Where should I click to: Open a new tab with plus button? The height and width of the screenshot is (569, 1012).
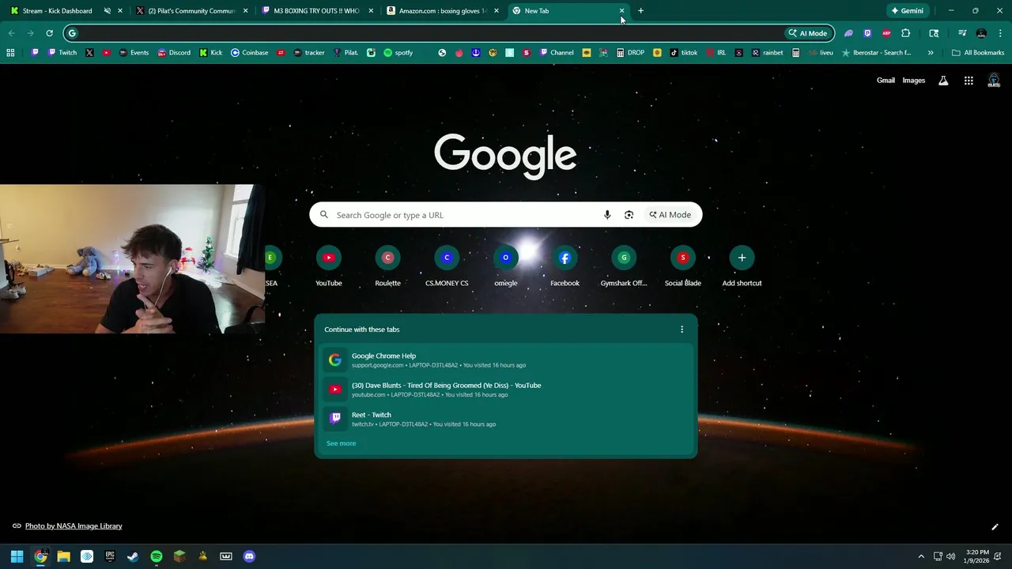(640, 11)
